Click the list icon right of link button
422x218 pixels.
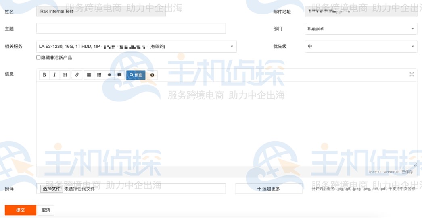89,75
